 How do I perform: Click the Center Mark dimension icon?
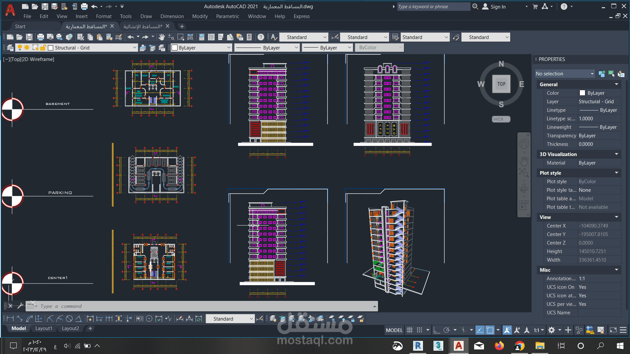pos(149,319)
